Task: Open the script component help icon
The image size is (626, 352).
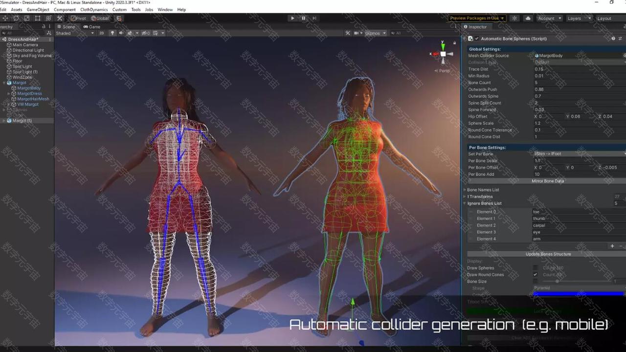Action: (x=613, y=39)
